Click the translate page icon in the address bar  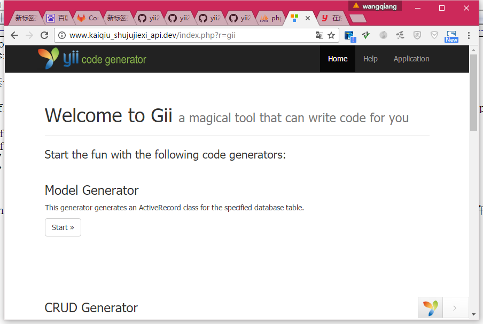tap(320, 35)
